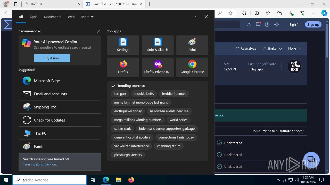The image size is (330, 185).
Task: Select world series trending chip
Action: 178,120
